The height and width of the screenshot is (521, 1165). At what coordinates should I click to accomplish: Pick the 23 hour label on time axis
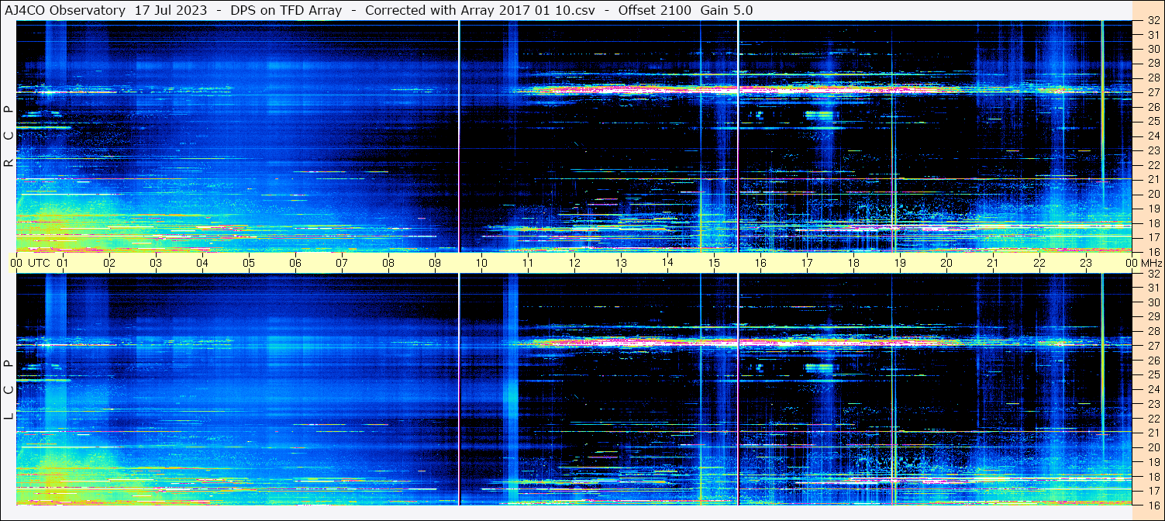point(1086,263)
